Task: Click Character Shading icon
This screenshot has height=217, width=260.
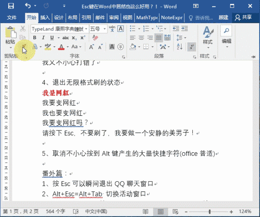Action: coord(112,47)
